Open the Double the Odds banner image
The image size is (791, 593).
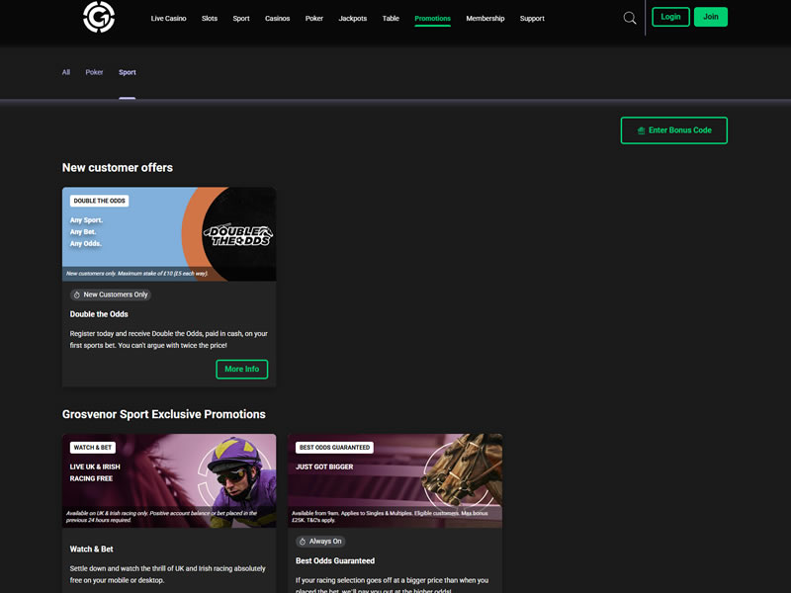click(169, 233)
